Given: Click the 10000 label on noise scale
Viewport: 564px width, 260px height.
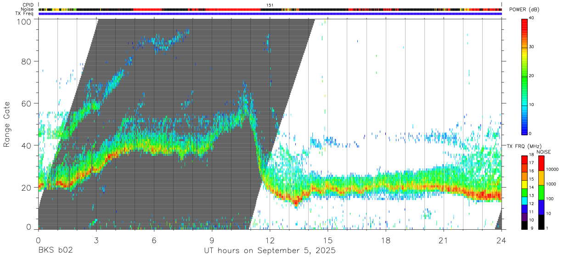Looking at the screenshot, I should click(553, 170).
